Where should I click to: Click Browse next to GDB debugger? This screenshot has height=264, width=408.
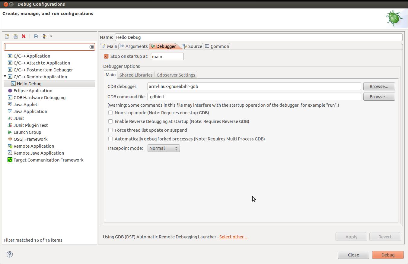(x=379, y=86)
